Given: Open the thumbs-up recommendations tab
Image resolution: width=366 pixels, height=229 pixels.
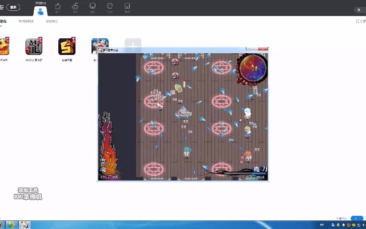Looking at the screenshot, I should coord(58,7).
